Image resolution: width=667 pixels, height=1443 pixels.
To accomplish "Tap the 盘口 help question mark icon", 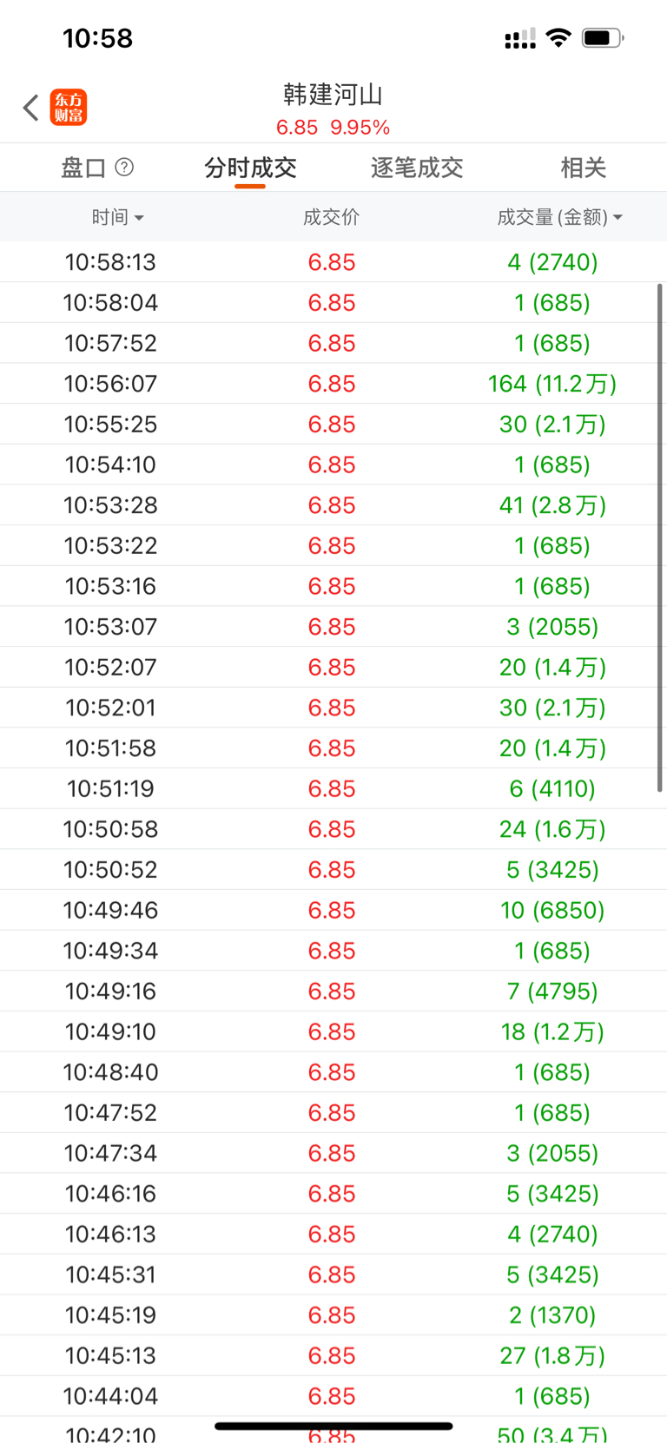I will pos(124,167).
